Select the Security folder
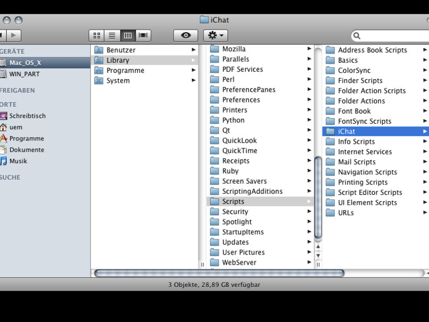The image size is (429, 322). click(260, 212)
